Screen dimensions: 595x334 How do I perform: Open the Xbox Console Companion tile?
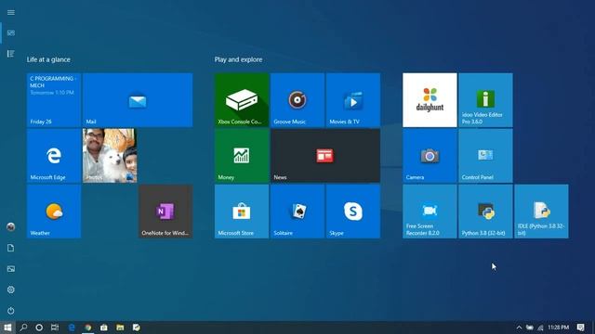[x=242, y=100]
